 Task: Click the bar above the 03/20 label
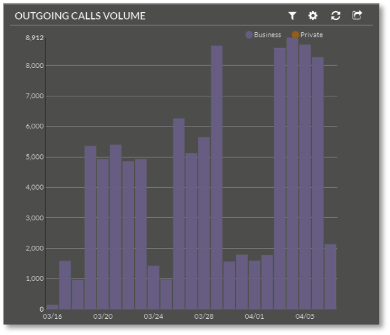(x=103, y=234)
